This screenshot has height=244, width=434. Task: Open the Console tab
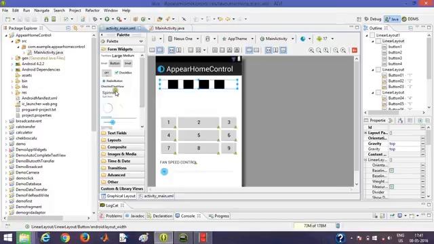coord(188,216)
